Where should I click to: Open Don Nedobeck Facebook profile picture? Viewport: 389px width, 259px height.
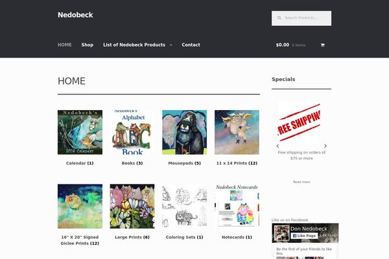click(x=281, y=233)
